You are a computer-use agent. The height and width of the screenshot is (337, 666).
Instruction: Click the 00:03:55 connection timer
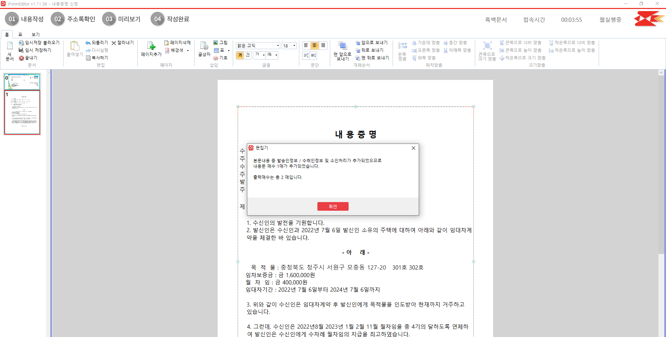pyautogui.click(x=571, y=20)
